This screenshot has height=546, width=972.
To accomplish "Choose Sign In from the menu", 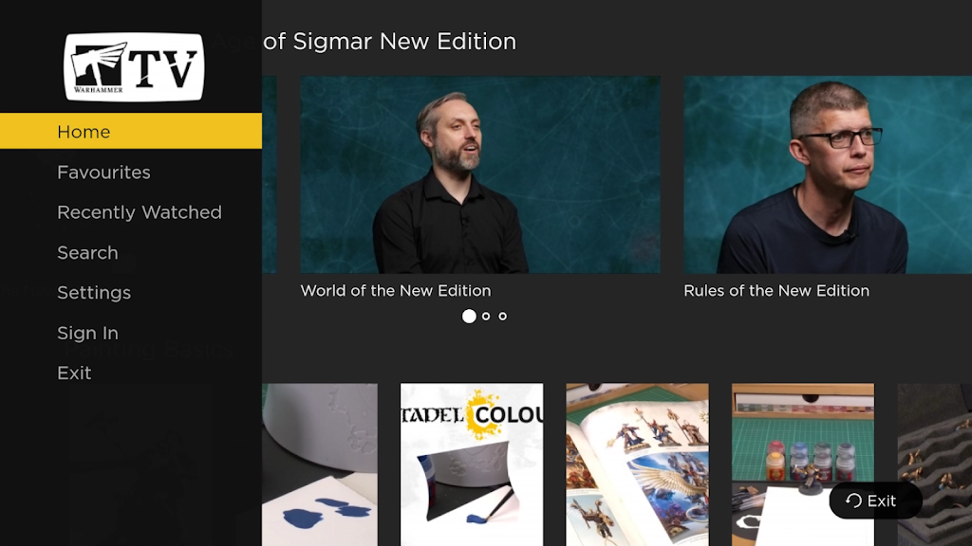I will [x=87, y=333].
